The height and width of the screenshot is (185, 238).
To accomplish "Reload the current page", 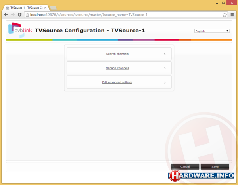I will click(20, 15).
